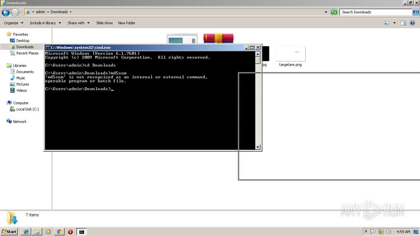Close the cmd.exe window
Viewport: 420px width, 236px height.
point(258,48)
